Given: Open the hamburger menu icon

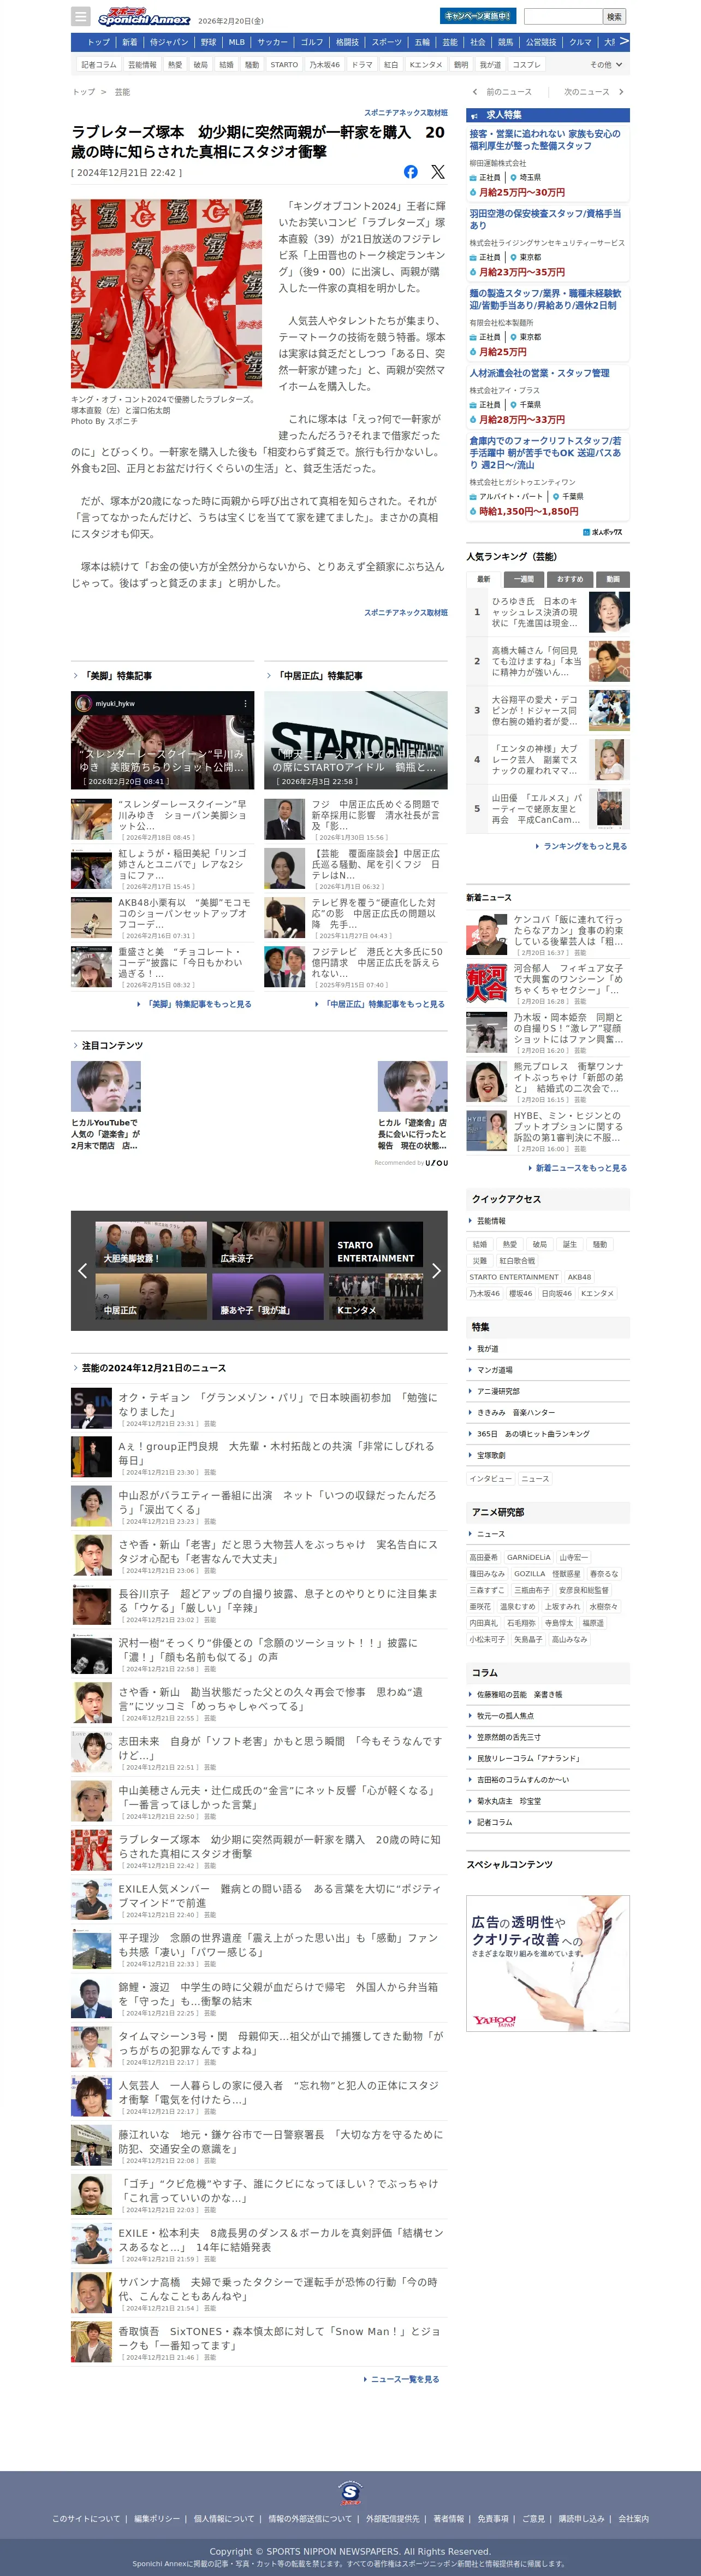Looking at the screenshot, I should pos(81,17).
